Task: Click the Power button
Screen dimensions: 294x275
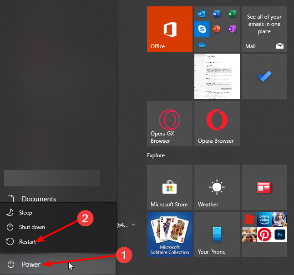Action: pyautogui.click(x=58, y=265)
